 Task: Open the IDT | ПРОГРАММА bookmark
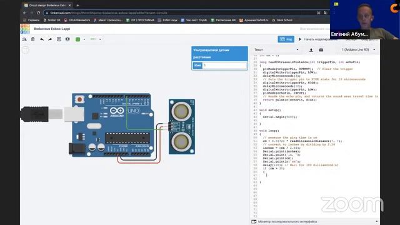[x=140, y=20]
